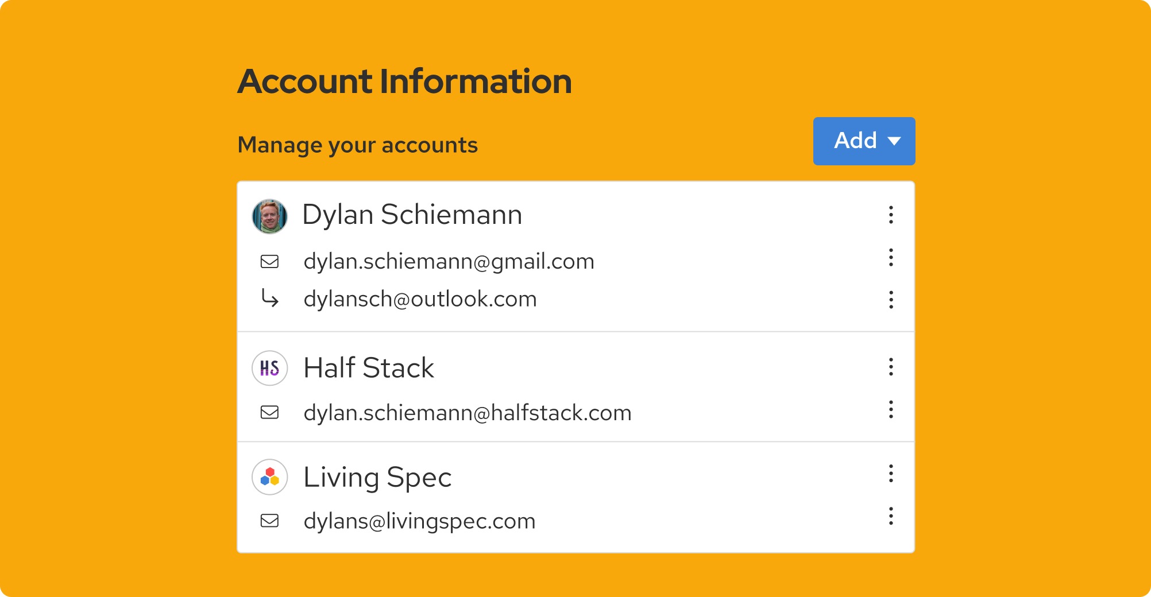Screen dimensions: 1151x597
Task: Click the forwarding arrow icon beside outlook address
Action: [270, 298]
